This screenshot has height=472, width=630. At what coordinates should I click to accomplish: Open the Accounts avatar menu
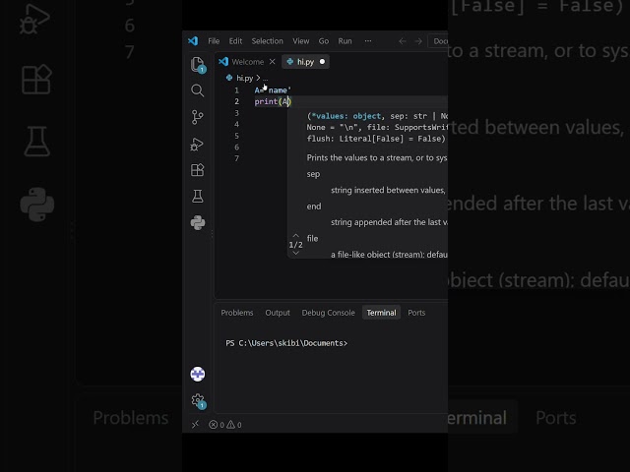pos(198,374)
